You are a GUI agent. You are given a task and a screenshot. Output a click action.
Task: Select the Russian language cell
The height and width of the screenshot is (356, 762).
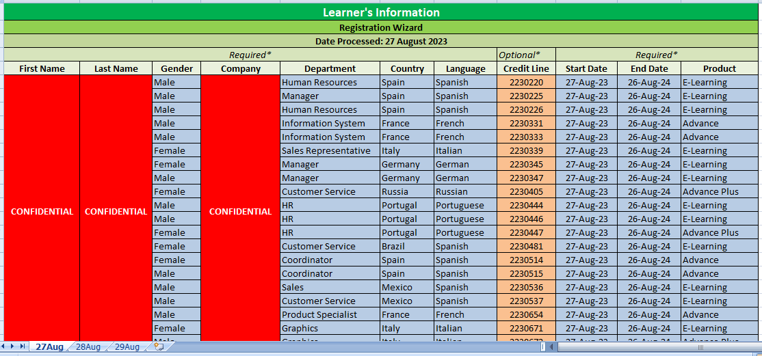pyautogui.click(x=466, y=191)
